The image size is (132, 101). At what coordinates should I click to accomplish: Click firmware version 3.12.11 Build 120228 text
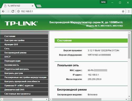tap(103, 50)
